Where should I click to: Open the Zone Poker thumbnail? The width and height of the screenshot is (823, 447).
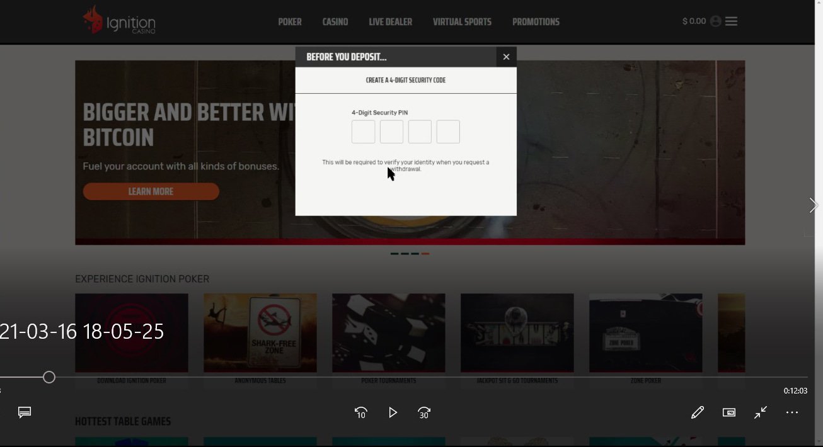click(x=646, y=332)
